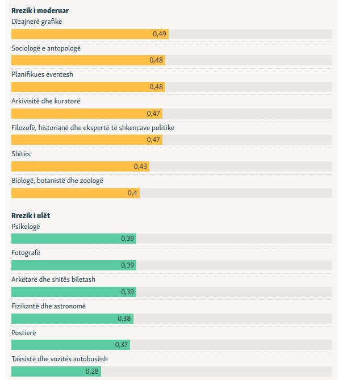Click the 0,43 value on Shitës bar

click(140, 166)
